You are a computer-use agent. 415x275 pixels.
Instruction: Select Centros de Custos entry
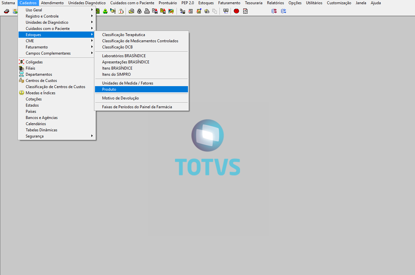pyautogui.click(x=57, y=80)
